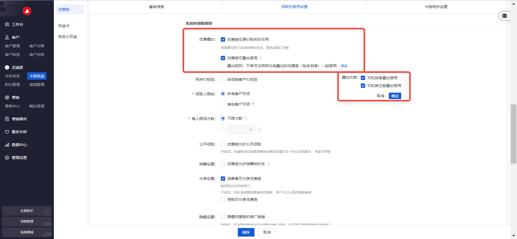
Task: Uncheck 消费者可分享优惠券
Action: pos(223,179)
